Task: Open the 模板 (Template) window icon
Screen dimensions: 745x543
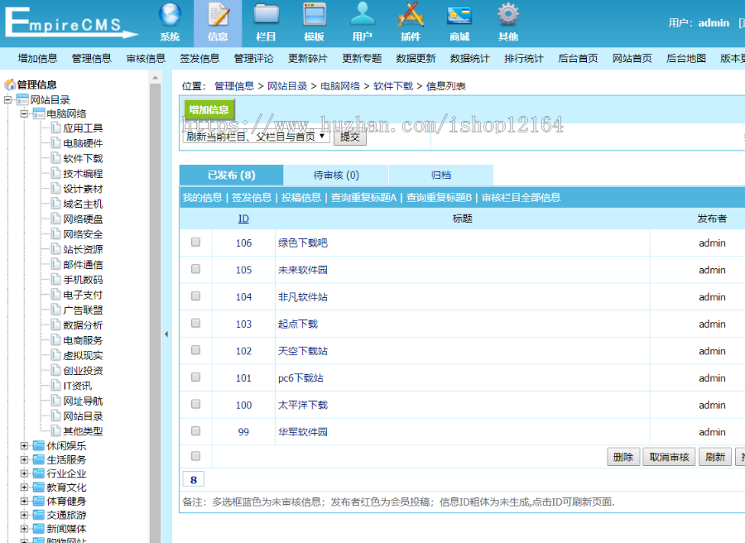Action: pyautogui.click(x=315, y=16)
